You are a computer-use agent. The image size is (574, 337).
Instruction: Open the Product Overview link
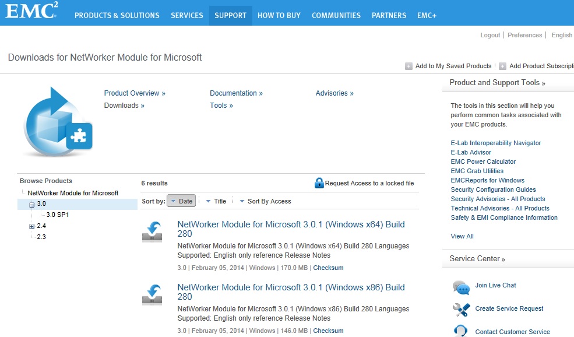click(x=135, y=93)
